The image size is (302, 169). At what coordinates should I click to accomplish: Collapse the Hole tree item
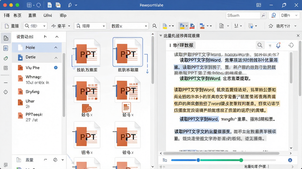point(56,47)
